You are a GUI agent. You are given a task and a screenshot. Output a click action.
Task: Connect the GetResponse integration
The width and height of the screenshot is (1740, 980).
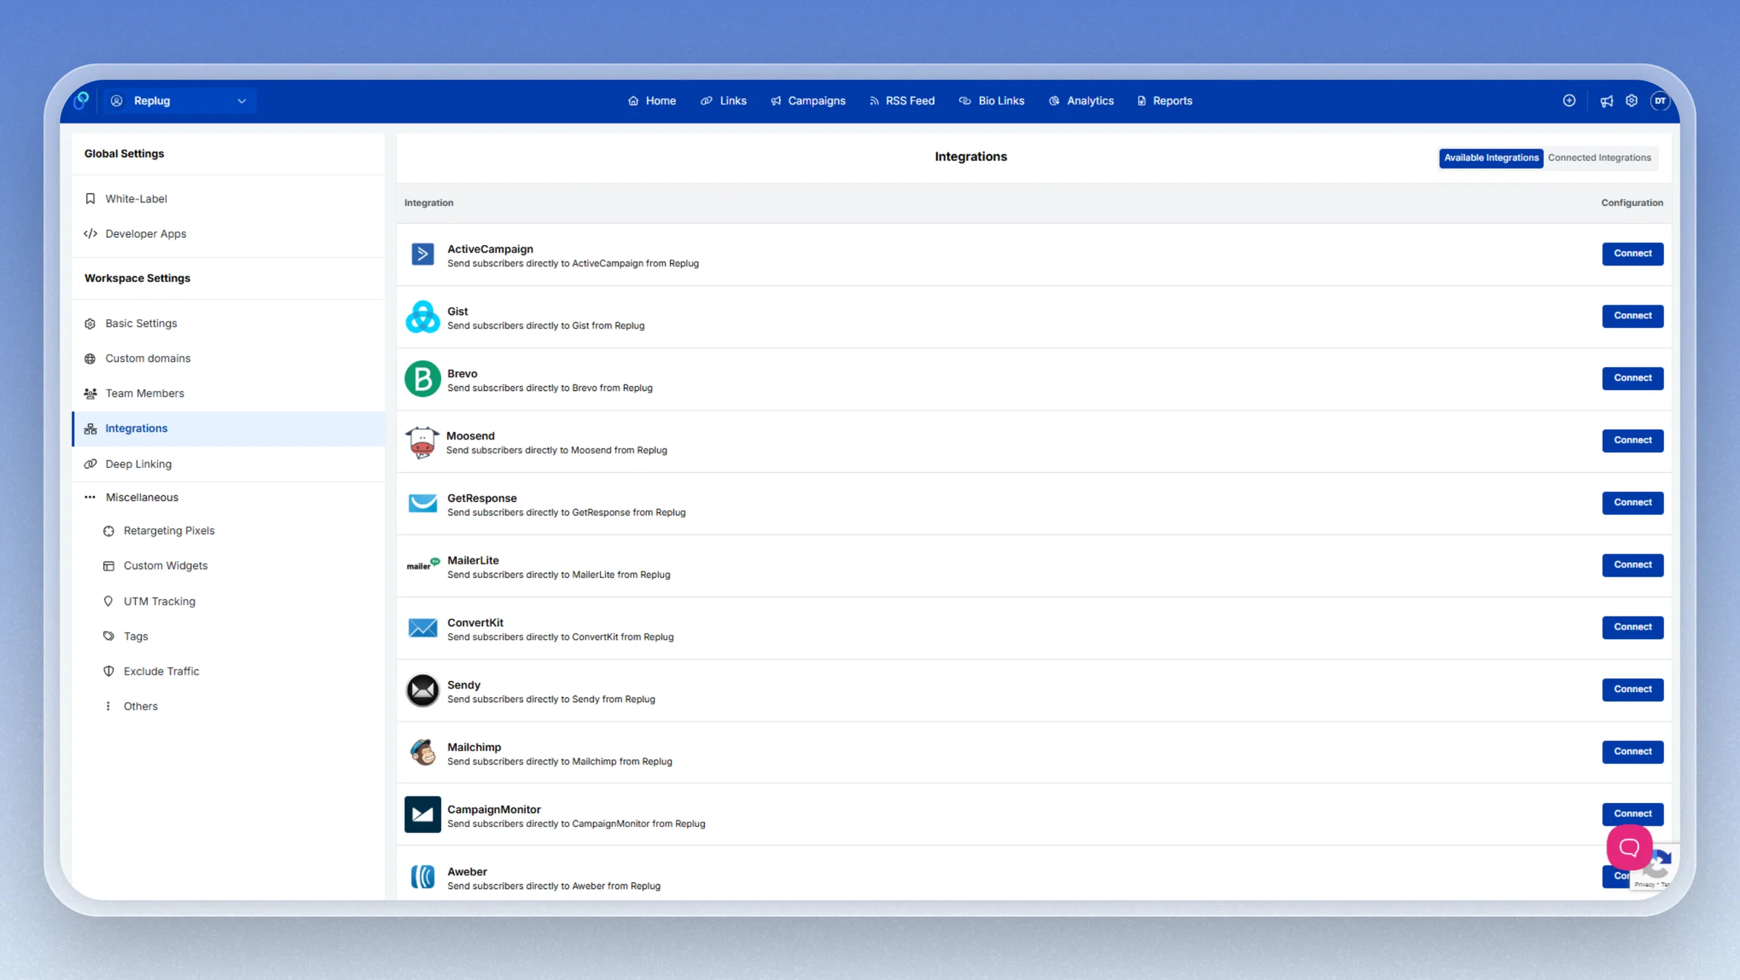[1632, 503]
